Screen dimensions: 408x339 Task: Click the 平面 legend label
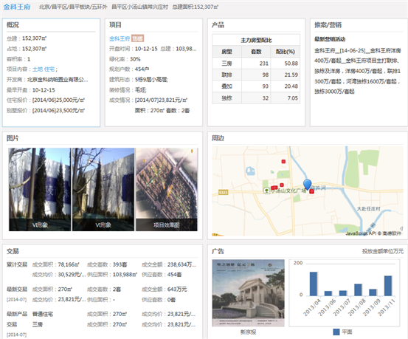tap(347, 332)
